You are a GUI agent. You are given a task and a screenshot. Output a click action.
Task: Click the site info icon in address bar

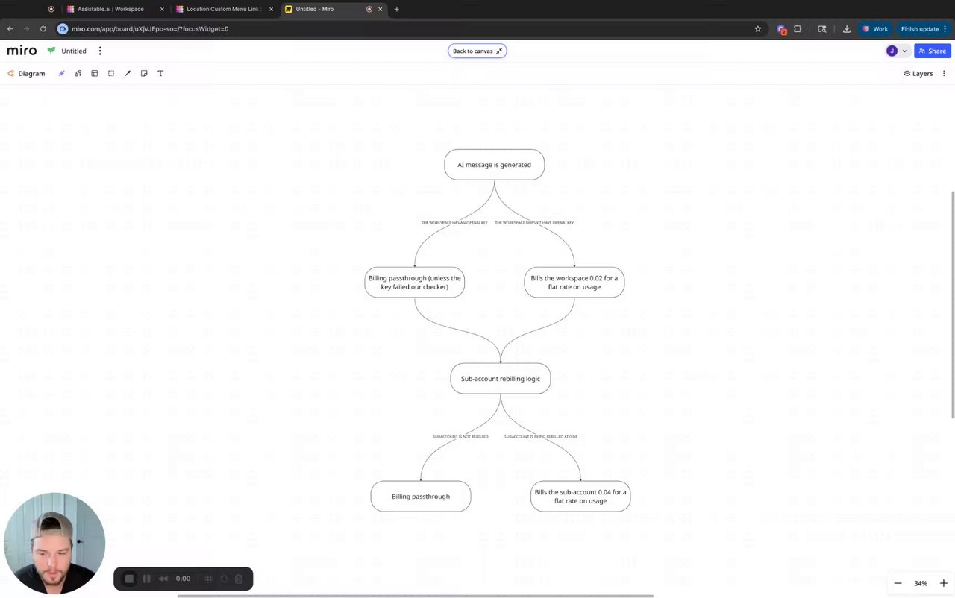coord(63,29)
